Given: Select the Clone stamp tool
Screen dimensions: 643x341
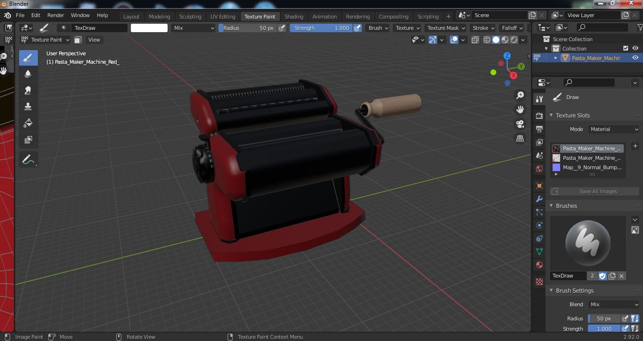Looking at the screenshot, I should (28, 107).
